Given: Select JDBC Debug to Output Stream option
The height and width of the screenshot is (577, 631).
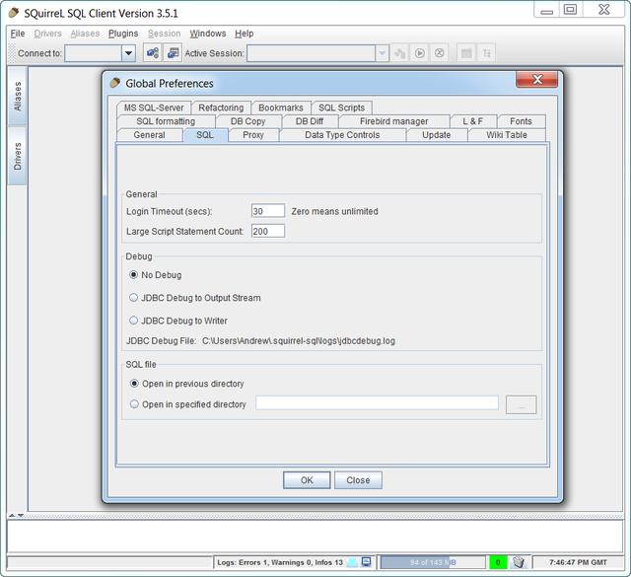Looking at the screenshot, I should pos(134,298).
